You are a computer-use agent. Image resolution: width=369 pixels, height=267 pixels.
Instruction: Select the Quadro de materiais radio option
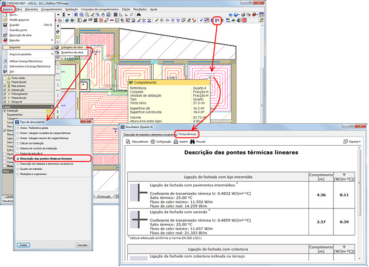[x=18, y=169]
